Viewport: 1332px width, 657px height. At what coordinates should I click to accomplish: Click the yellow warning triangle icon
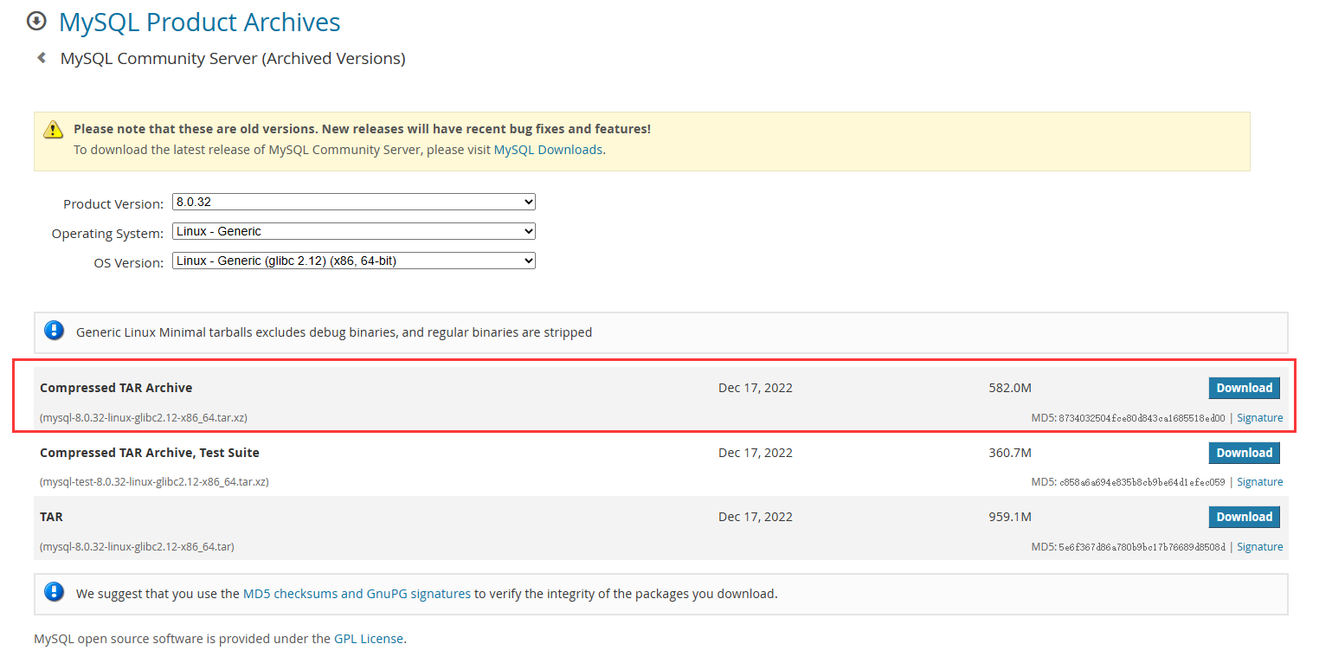click(54, 130)
